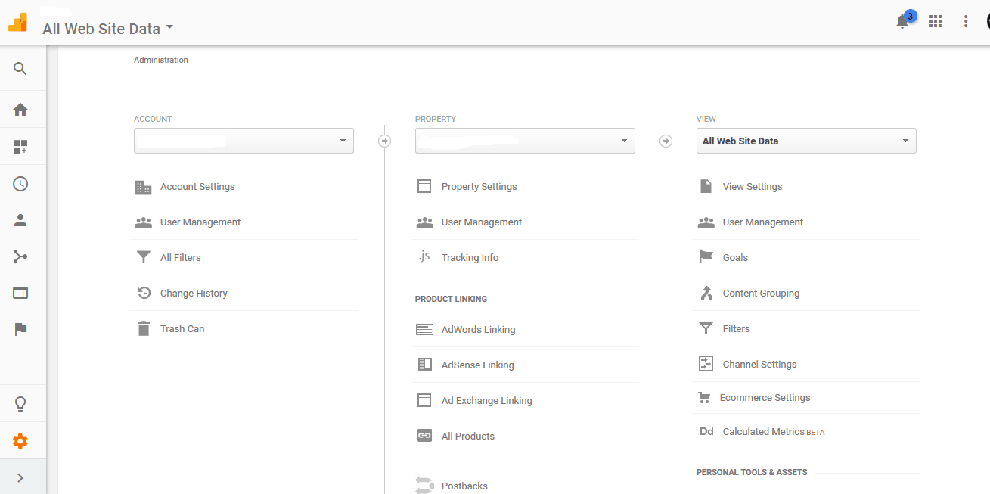This screenshot has height=494, width=990.
Task: Open the Property selection dropdown
Action: (525, 141)
